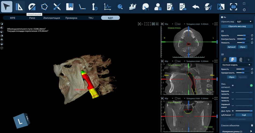Screen dimensions: 255x133
Task: Adjust the Прозрачность slider
Action: 243,73
